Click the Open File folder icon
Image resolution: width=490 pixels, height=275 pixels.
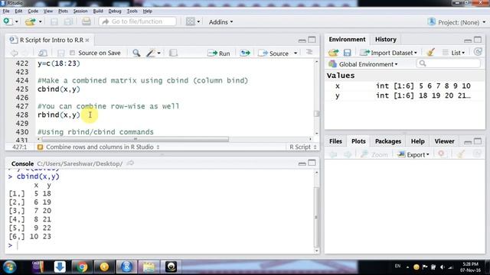coord(30,22)
